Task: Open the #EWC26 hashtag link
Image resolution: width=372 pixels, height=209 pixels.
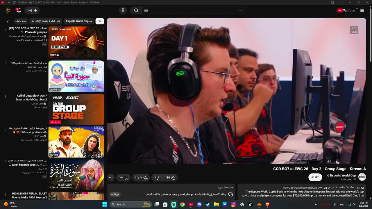Action: [x=288, y=188]
